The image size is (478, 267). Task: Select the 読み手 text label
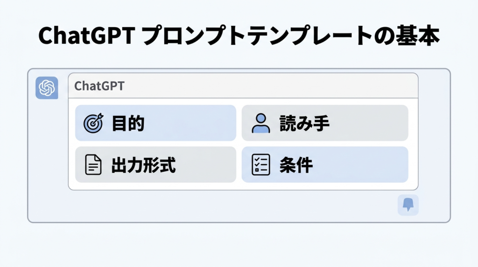click(x=304, y=124)
